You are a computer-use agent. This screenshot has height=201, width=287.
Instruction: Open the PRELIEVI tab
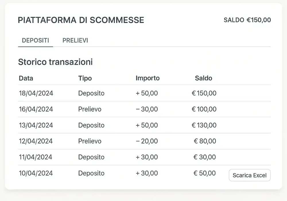(75, 40)
